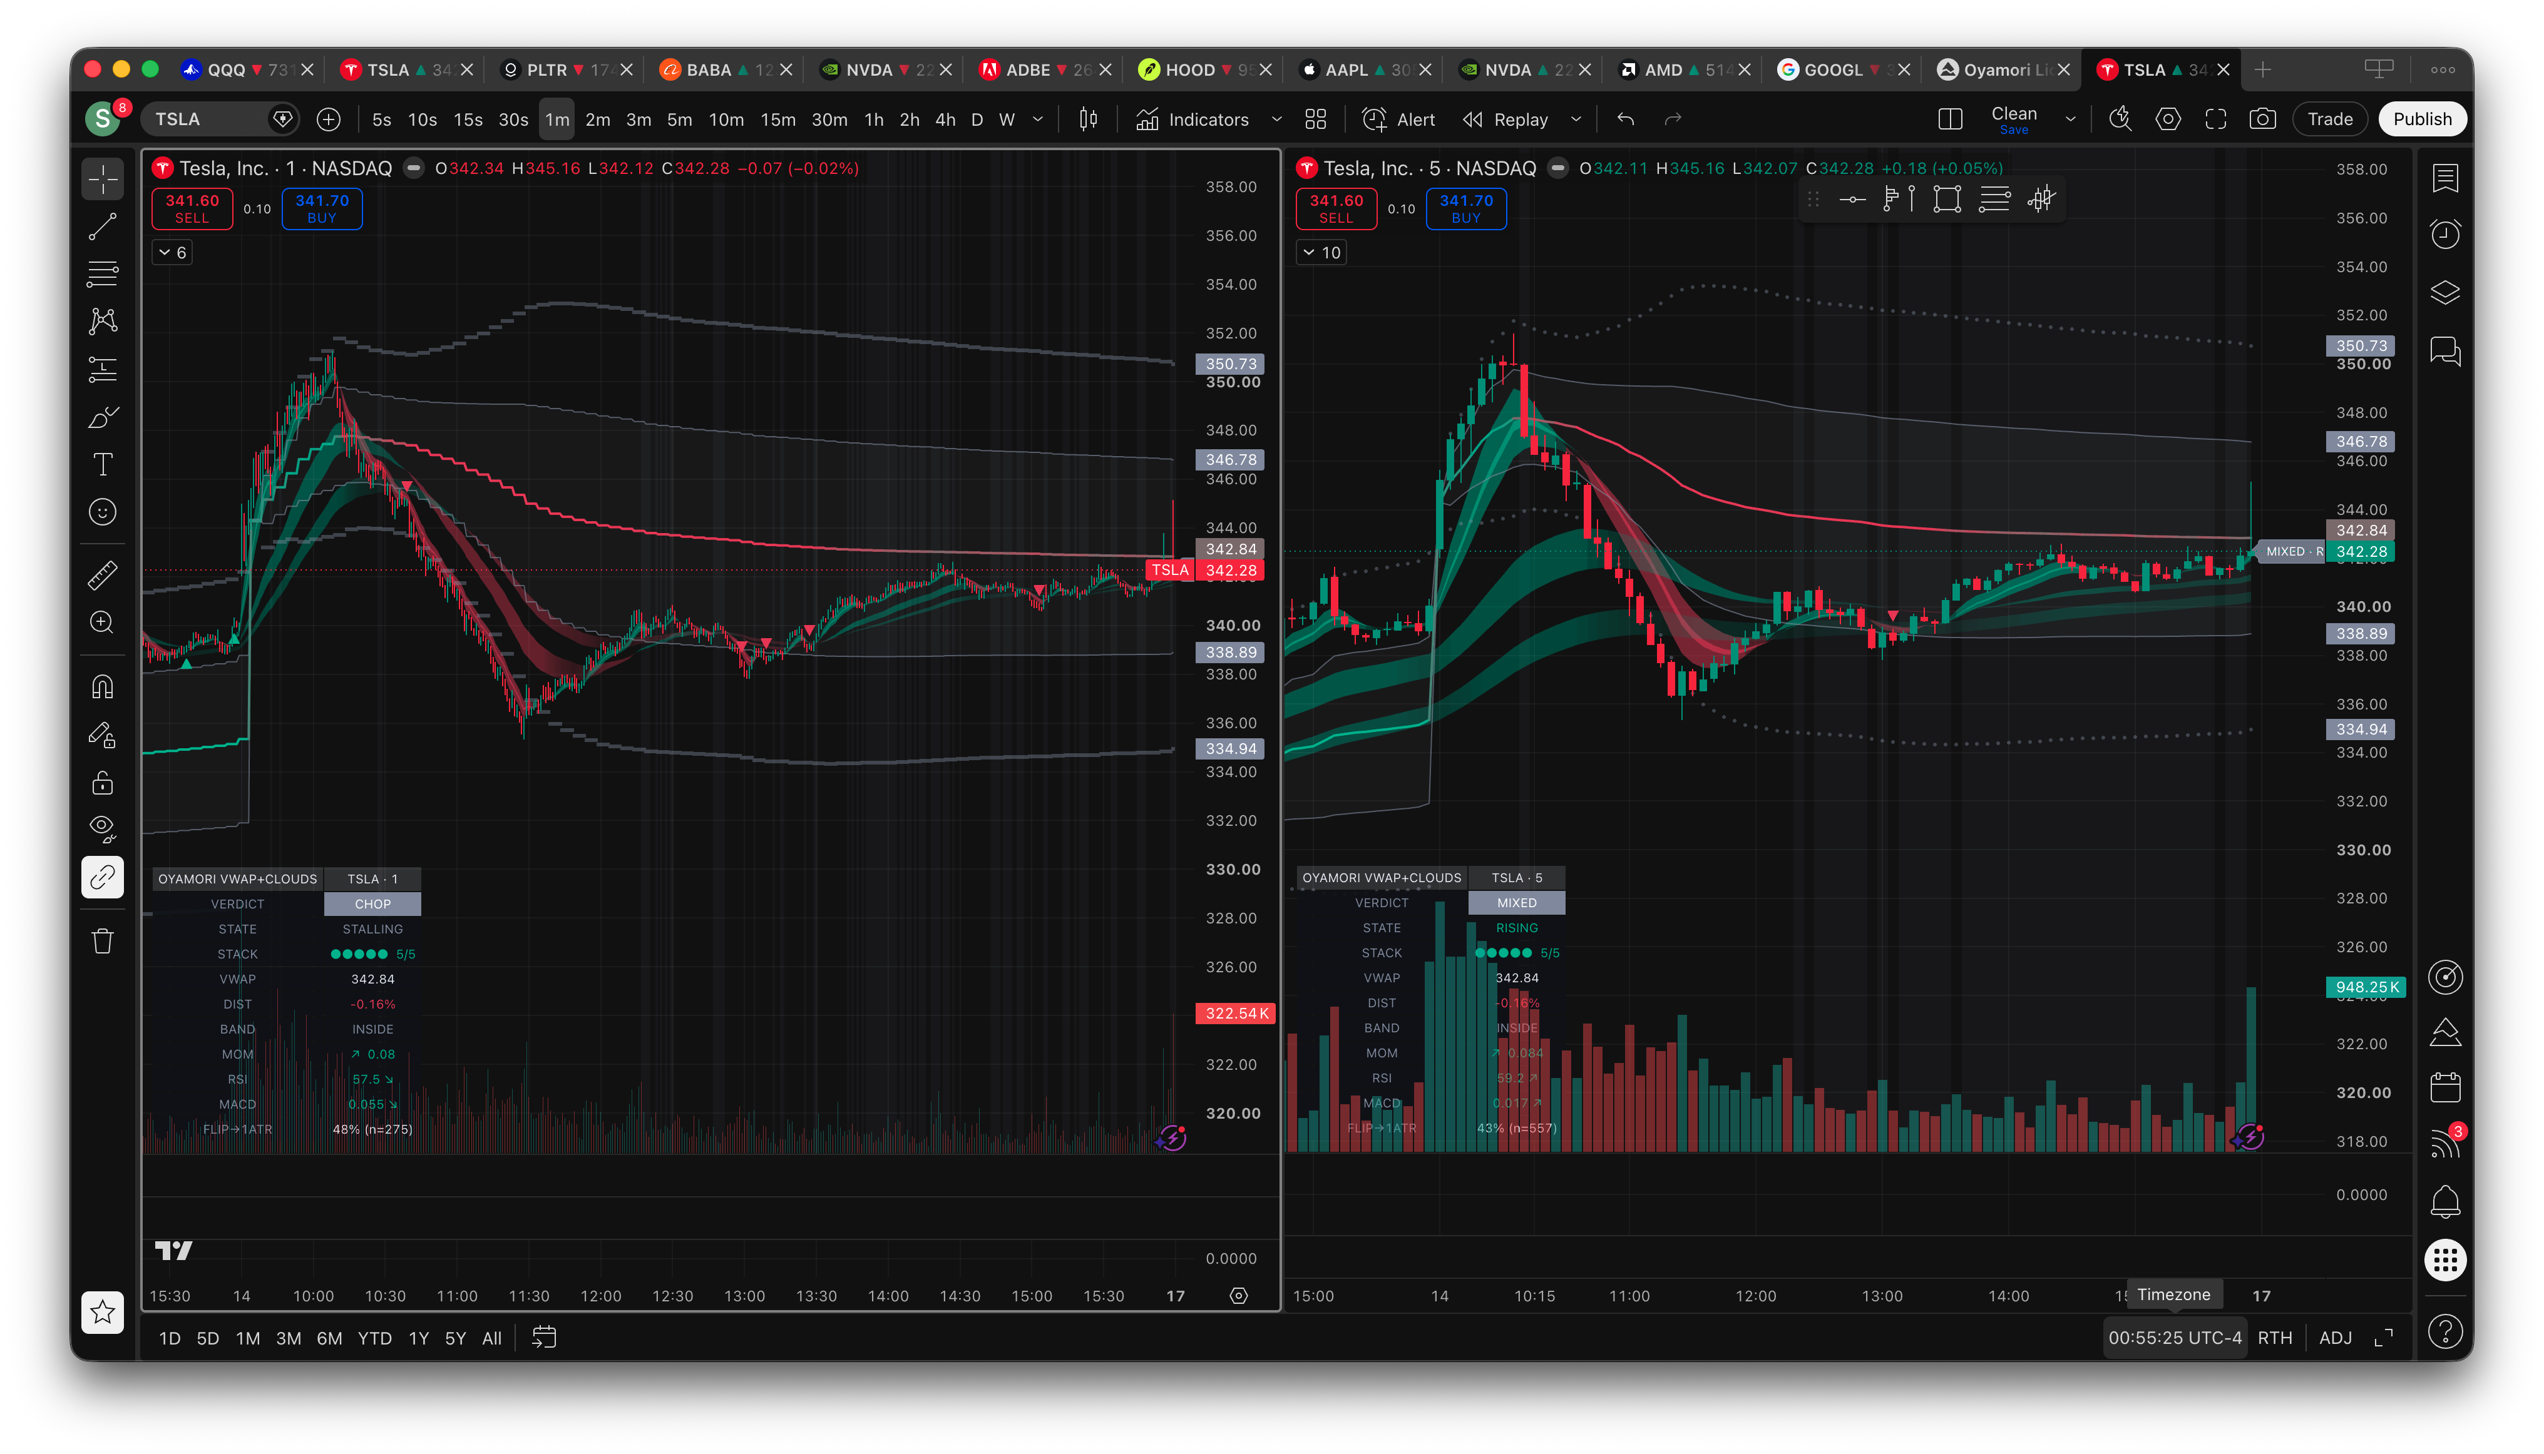Toggle lock all drawings

(103, 783)
